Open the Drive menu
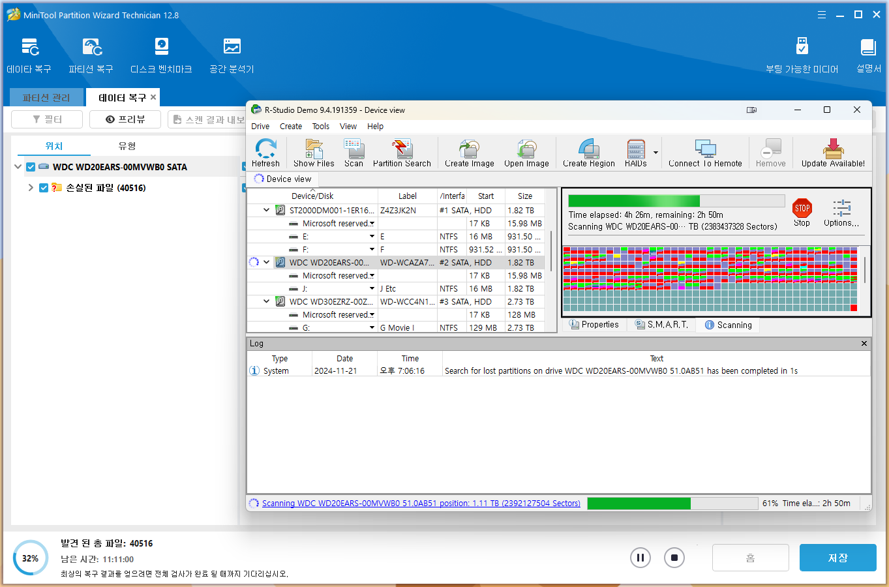This screenshot has height=587, width=889. (x=260, y=127)
